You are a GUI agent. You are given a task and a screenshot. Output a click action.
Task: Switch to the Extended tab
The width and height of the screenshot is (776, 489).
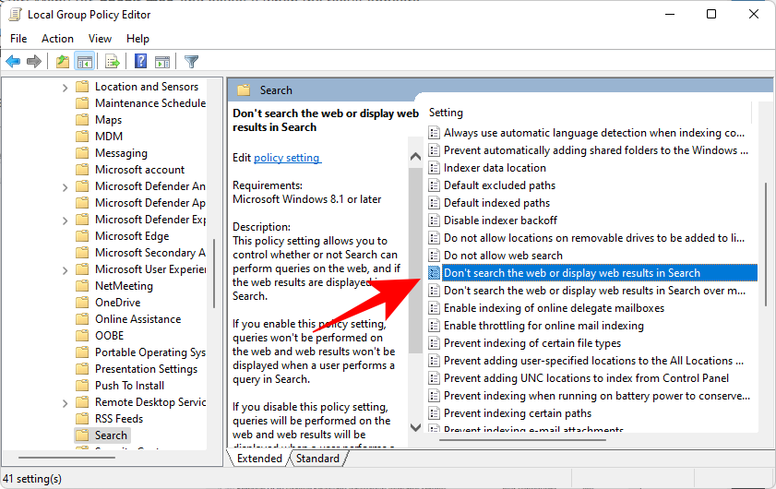click(259, 459)
